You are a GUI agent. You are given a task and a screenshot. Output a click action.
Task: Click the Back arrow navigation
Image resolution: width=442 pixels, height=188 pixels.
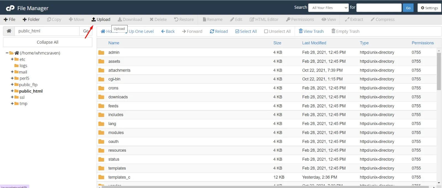(168, 31)
